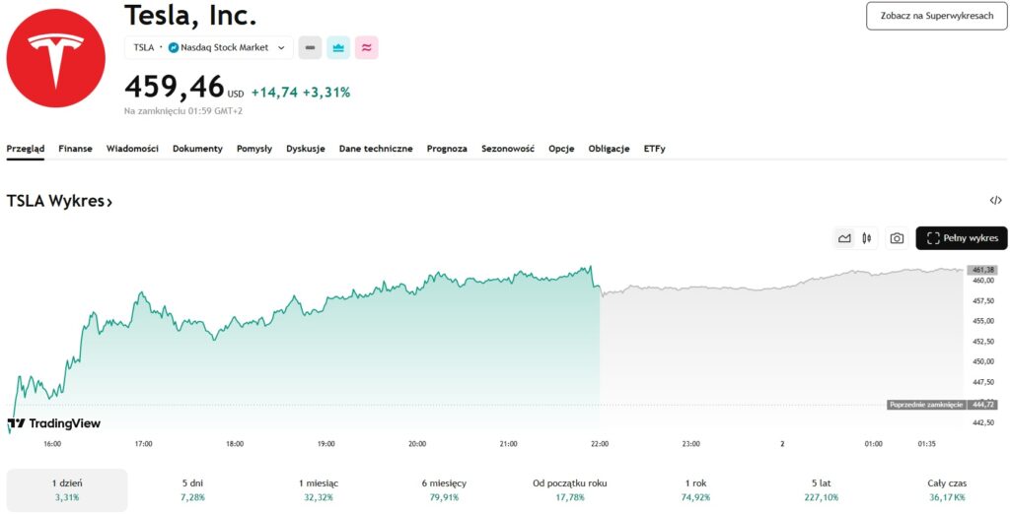The image size is (1010, 514).
Task: Open the TSLA Nasdaq Stock Market dropdown
Action: tap(208, 47)
